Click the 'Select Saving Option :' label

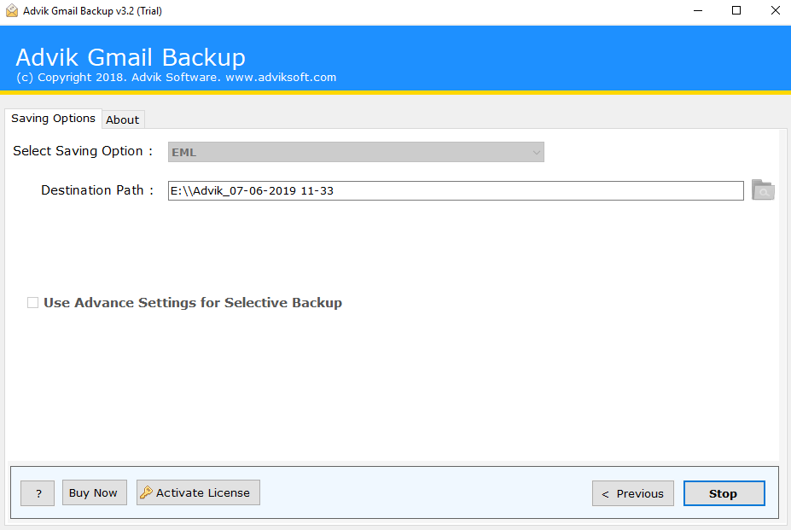tap(83, 151)
